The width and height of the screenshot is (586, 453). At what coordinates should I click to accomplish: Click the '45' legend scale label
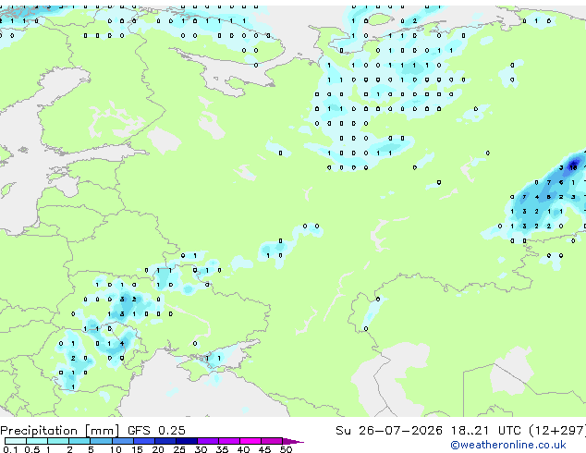(264, 449)
